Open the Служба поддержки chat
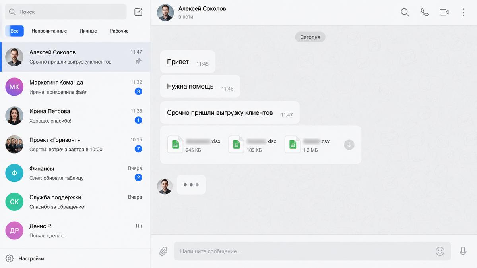The image size is (477, 268). pyautogui.click(x=75, y=202)
